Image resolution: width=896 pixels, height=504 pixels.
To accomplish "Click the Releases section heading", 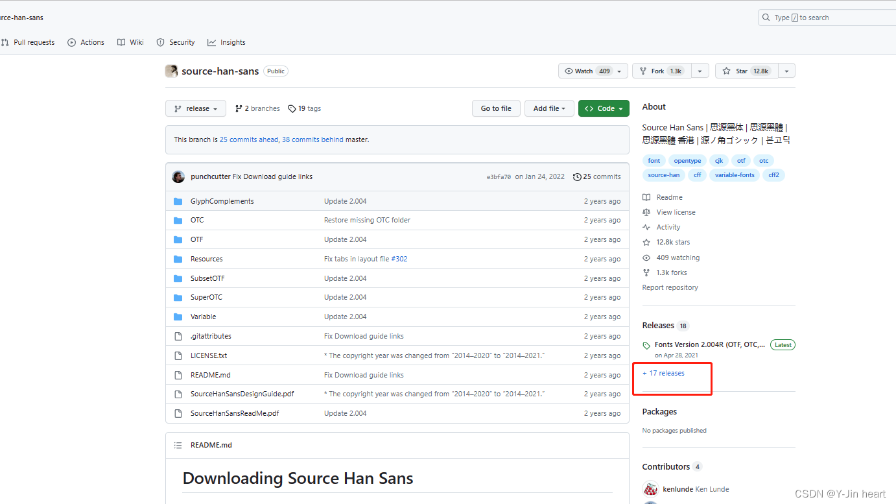I will 658,326.
